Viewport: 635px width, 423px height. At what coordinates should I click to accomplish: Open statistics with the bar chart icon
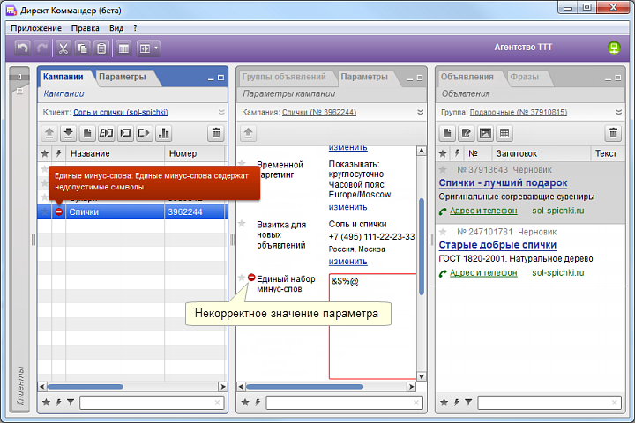164,133
